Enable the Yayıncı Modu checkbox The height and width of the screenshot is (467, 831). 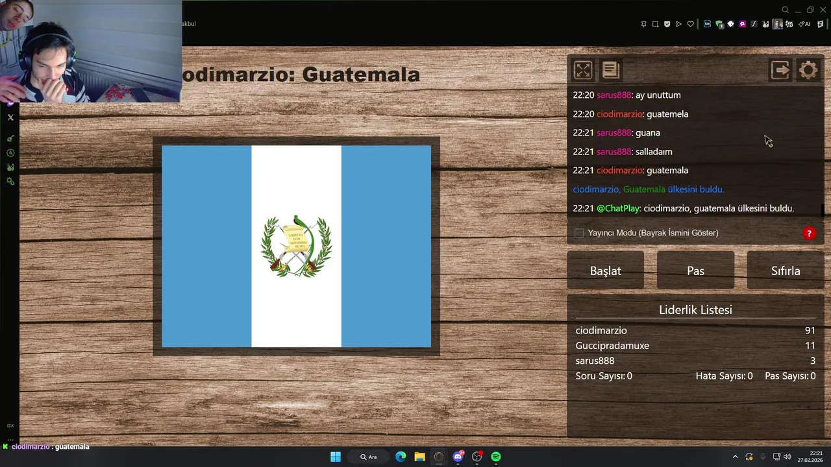tap(579, 233)
